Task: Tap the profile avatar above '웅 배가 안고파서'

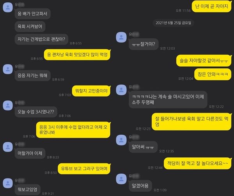Action: click(8, 7)
